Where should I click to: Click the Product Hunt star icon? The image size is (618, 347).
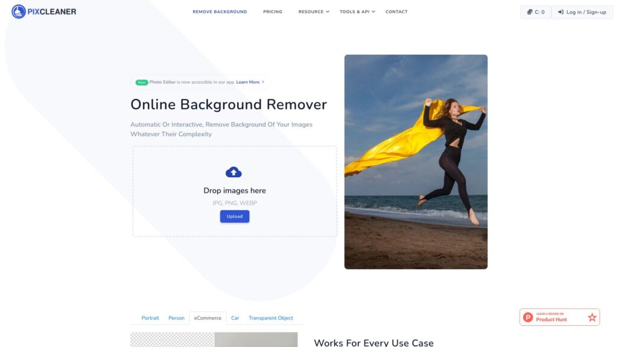[x=592, y=317]
